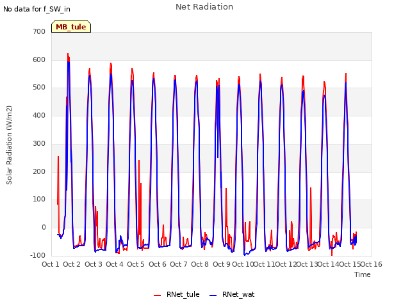The image size is (410, 307).
Task: Click the 400 y-axis tick label
Action: click(x=39, y=115)
